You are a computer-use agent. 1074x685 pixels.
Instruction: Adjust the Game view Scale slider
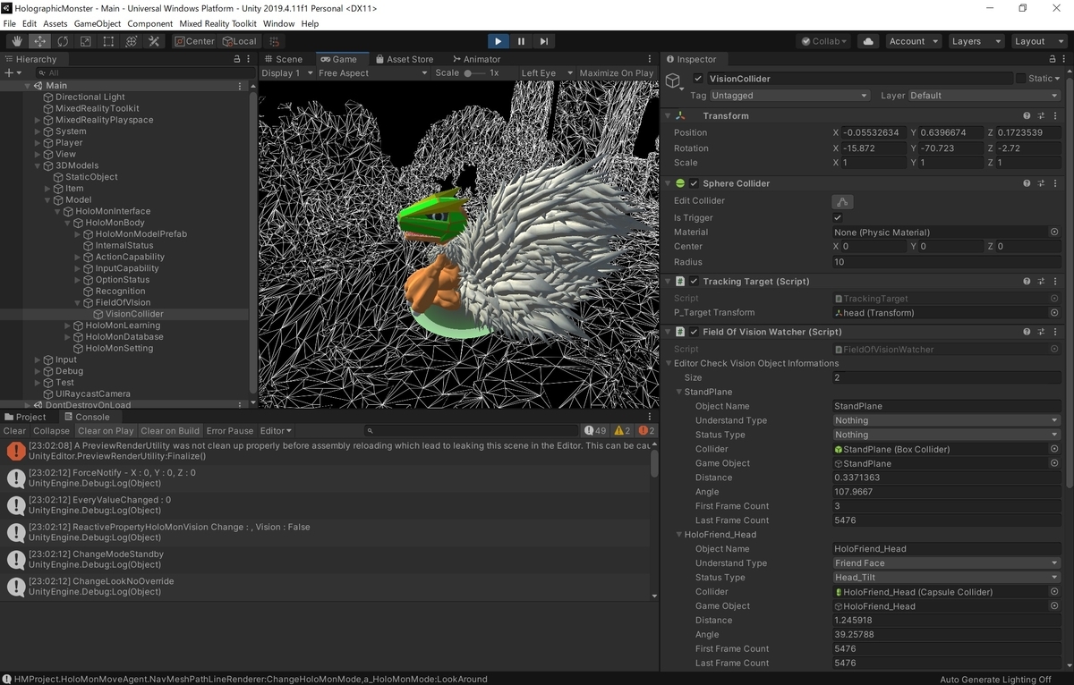(x=473, y=73)
